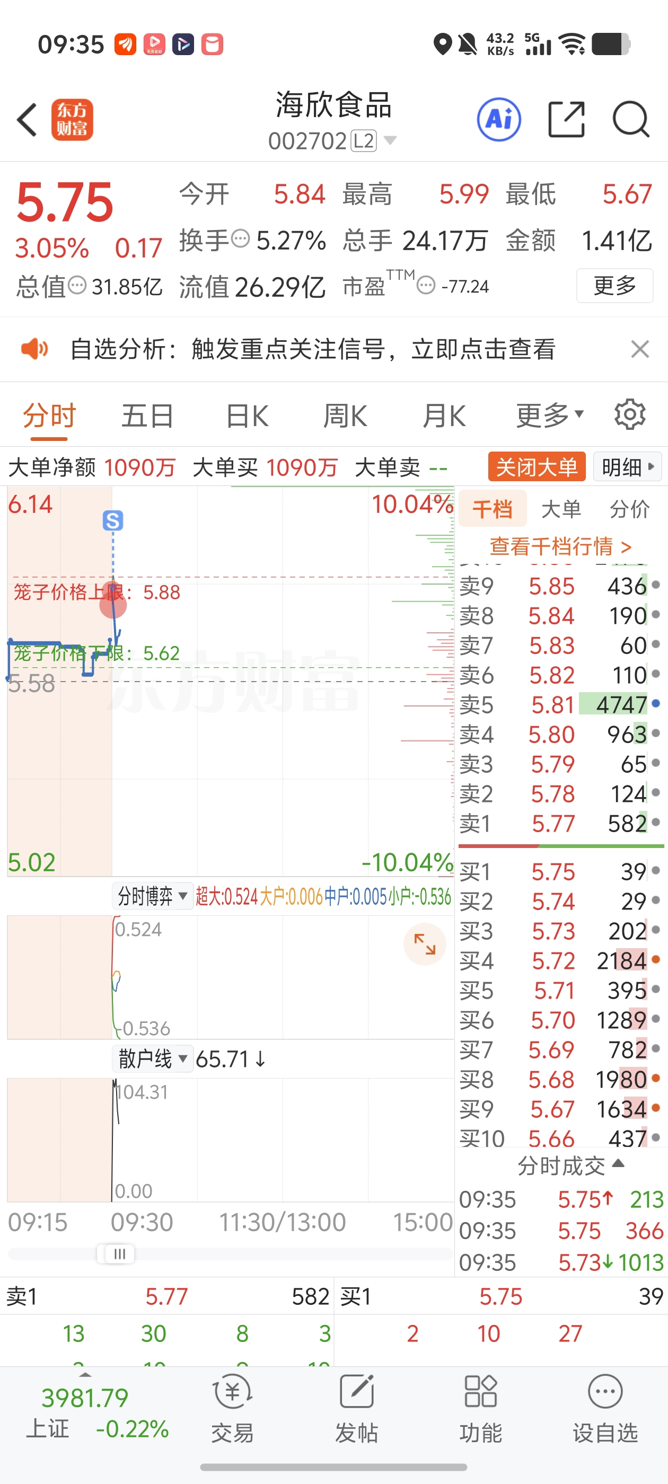
Task: Tap 卖9 price 5.85 row
Action: 561,586
